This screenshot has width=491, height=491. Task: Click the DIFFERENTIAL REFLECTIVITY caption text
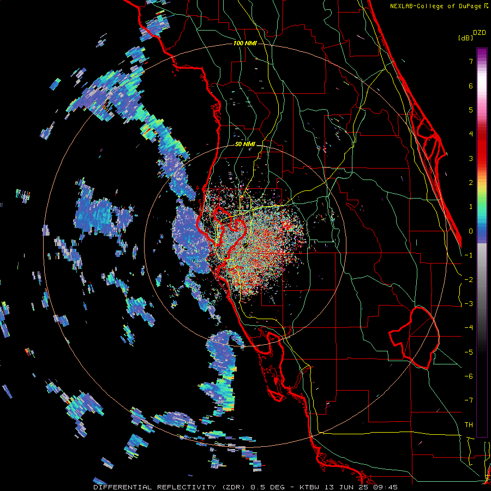155,487
